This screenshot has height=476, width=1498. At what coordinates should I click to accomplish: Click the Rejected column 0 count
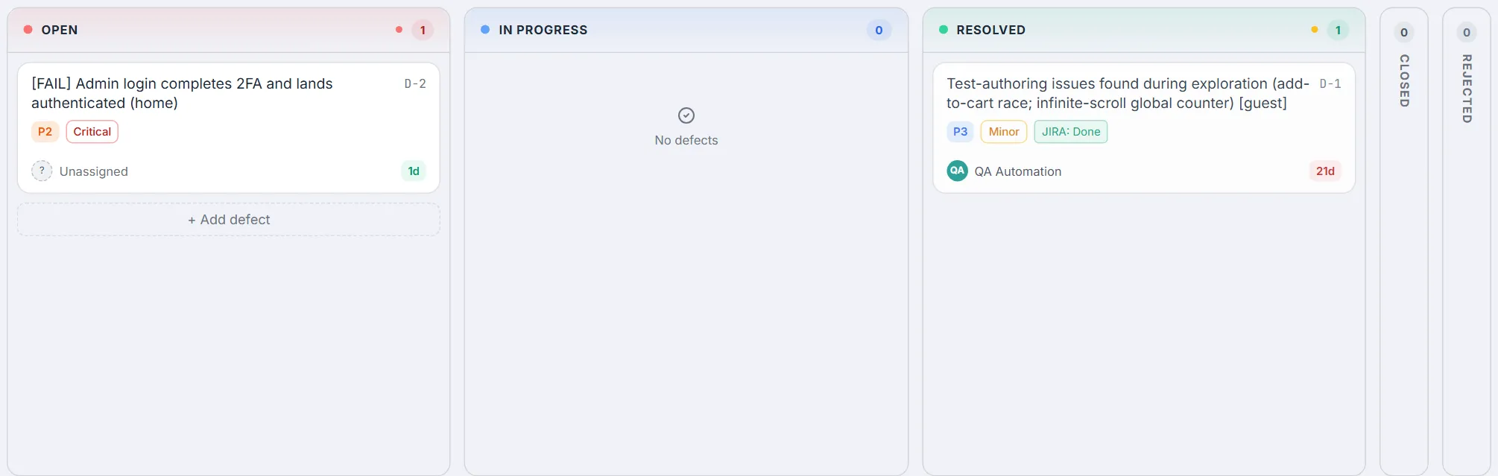pos(1467,32)
